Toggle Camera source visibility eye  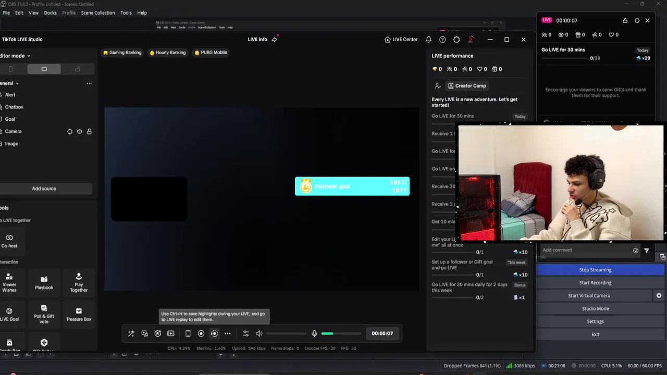point(79,132)
